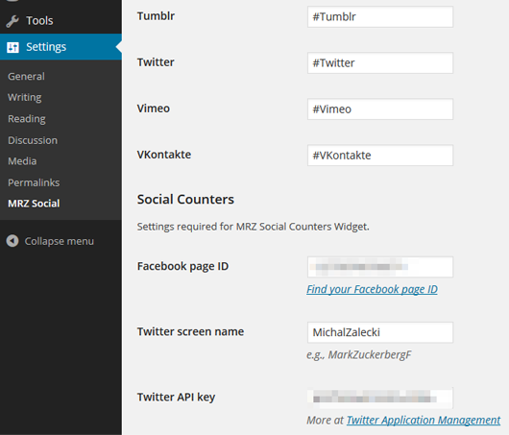Click the Facebook page ID label
Viewport: 509px width, 435px height.
click(182, 266)
